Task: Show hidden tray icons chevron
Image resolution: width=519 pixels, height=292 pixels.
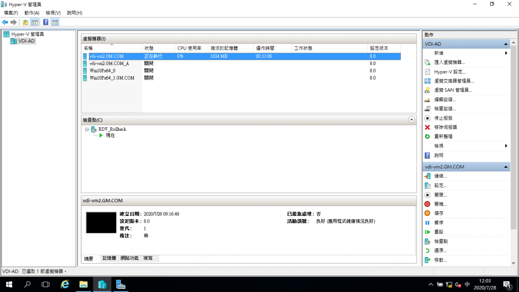Action: click(431, 284)
